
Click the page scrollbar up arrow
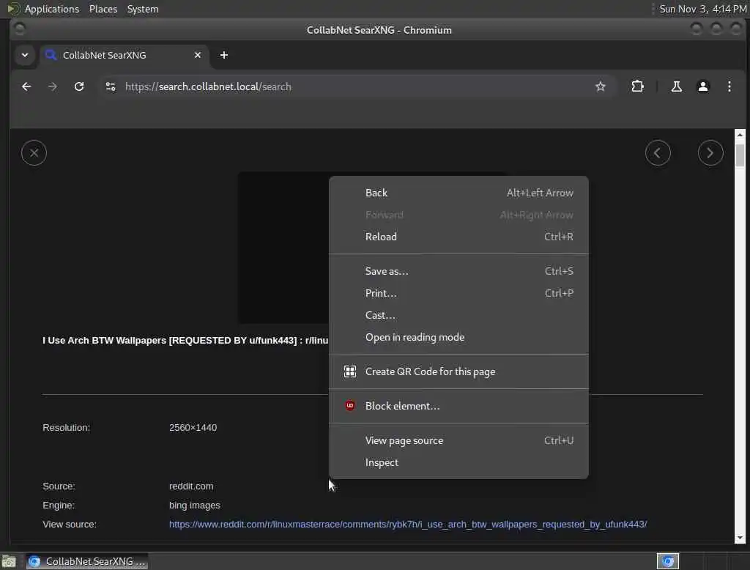tap(740, 135)
